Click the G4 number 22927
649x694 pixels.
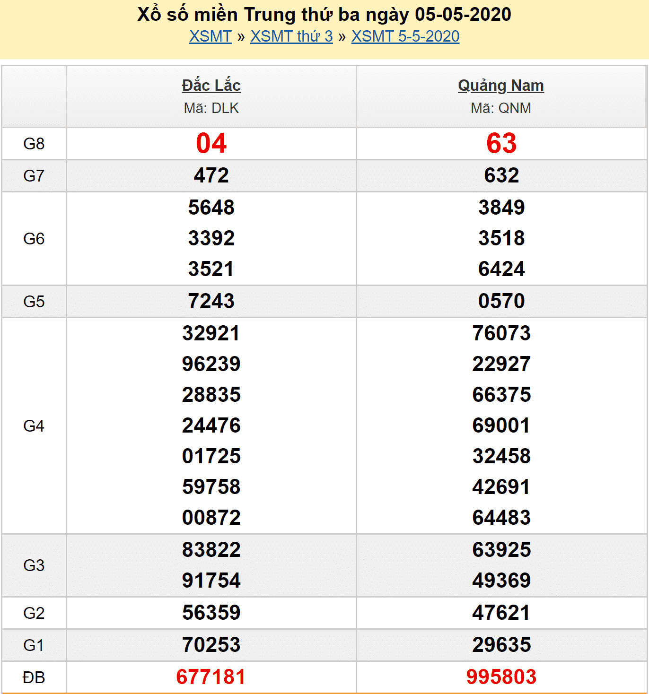pos(501,364)
